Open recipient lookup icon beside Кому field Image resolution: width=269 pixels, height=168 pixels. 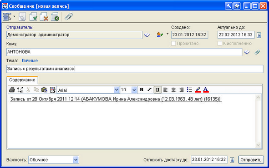247,52
